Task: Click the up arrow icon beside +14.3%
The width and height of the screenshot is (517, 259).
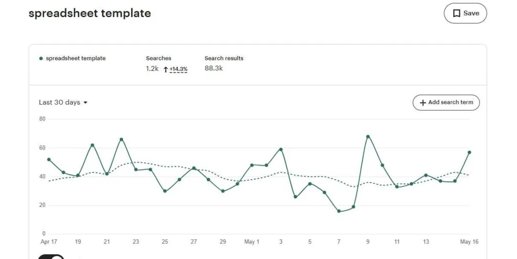Action: 166,69
